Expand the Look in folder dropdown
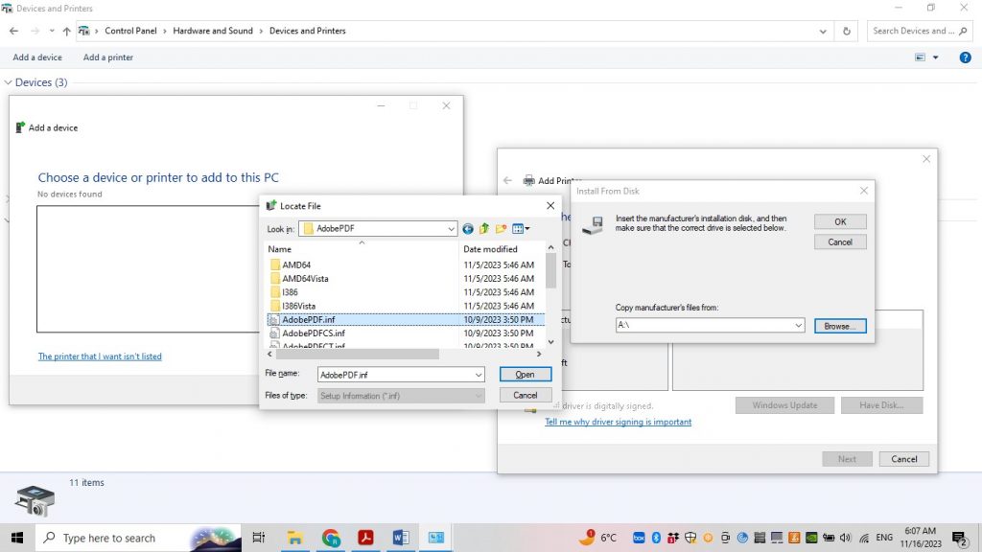Screen dimensions: 982x552 tap(450, 228)
